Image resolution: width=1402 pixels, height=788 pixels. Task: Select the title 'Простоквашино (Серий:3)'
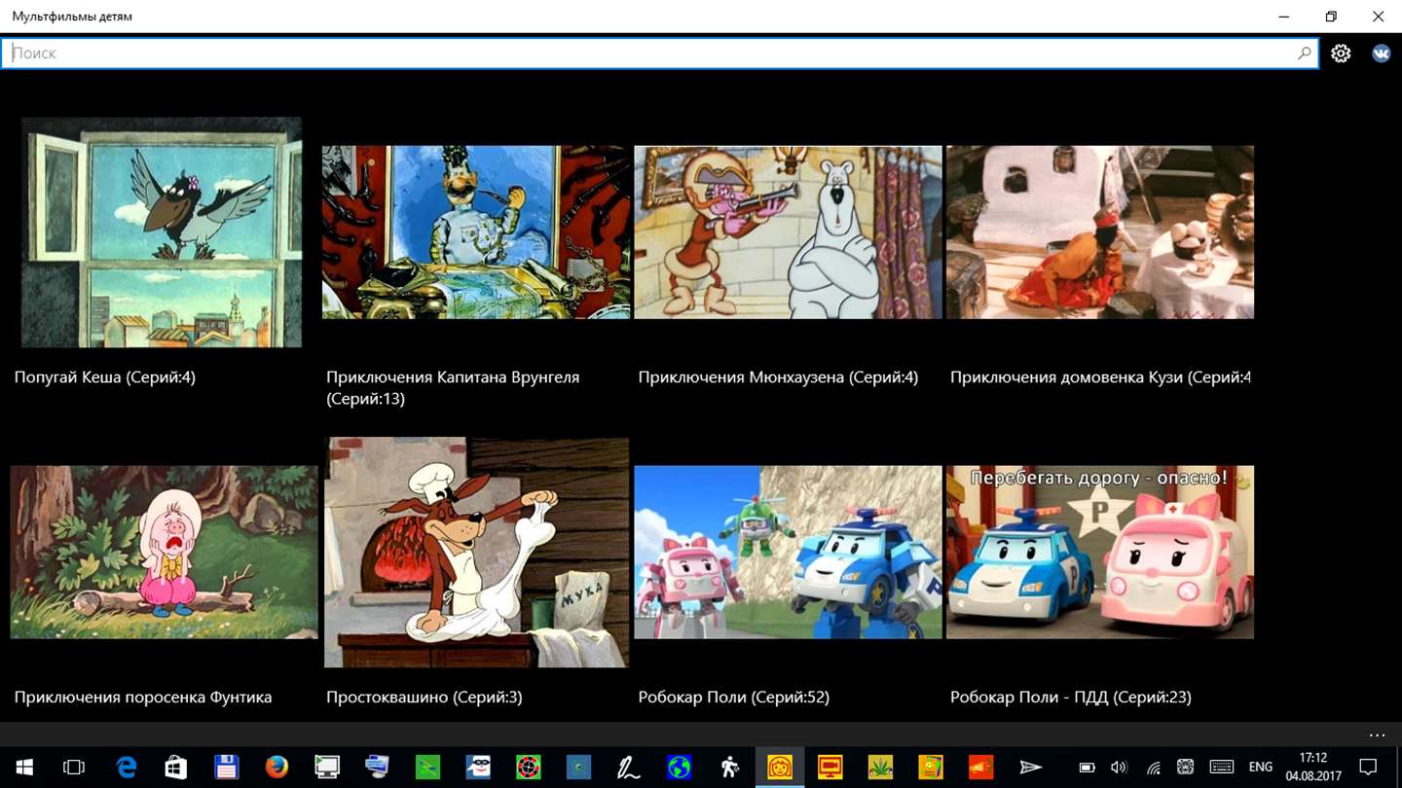[x=424, y=698]
